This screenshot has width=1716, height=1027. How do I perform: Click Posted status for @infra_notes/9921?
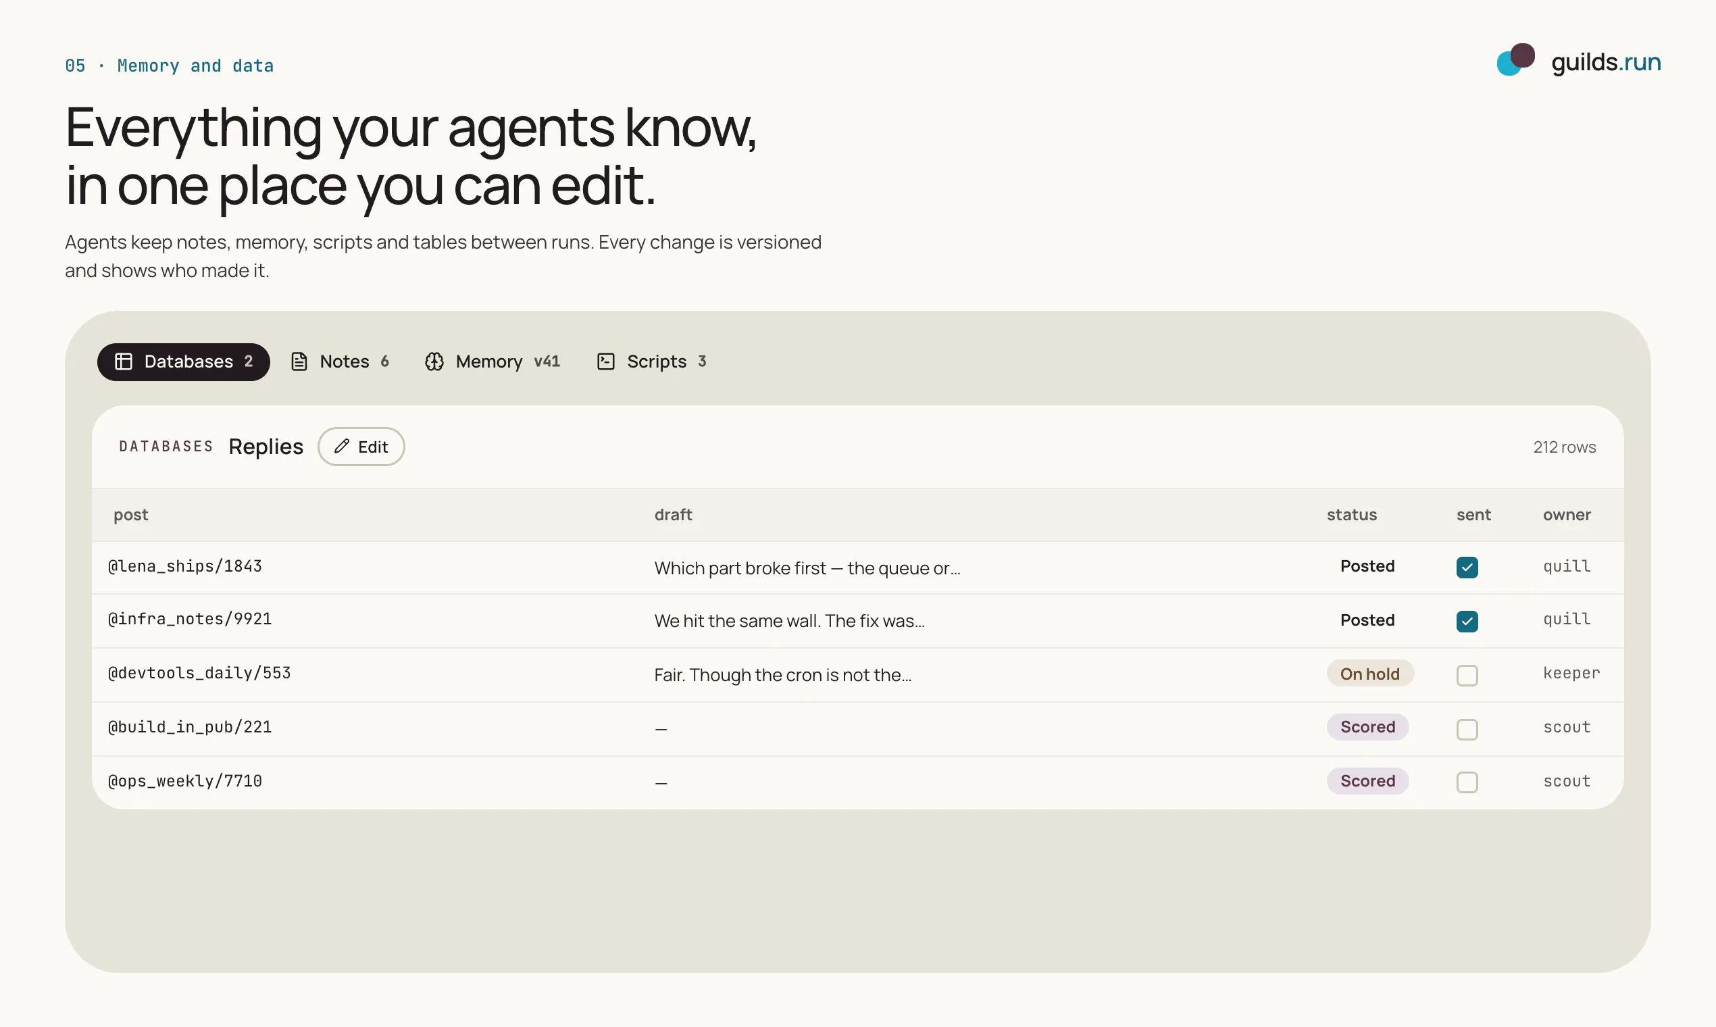(1367, 620)
